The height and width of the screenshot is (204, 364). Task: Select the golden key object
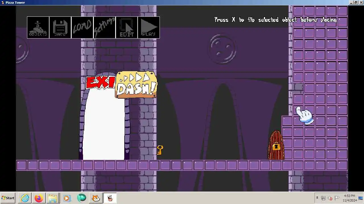tap(160, 150)
